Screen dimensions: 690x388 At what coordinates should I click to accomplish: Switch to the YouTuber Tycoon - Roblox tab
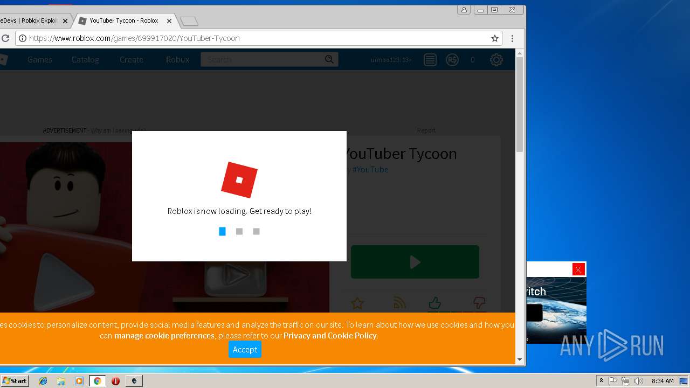pos(123,20)
